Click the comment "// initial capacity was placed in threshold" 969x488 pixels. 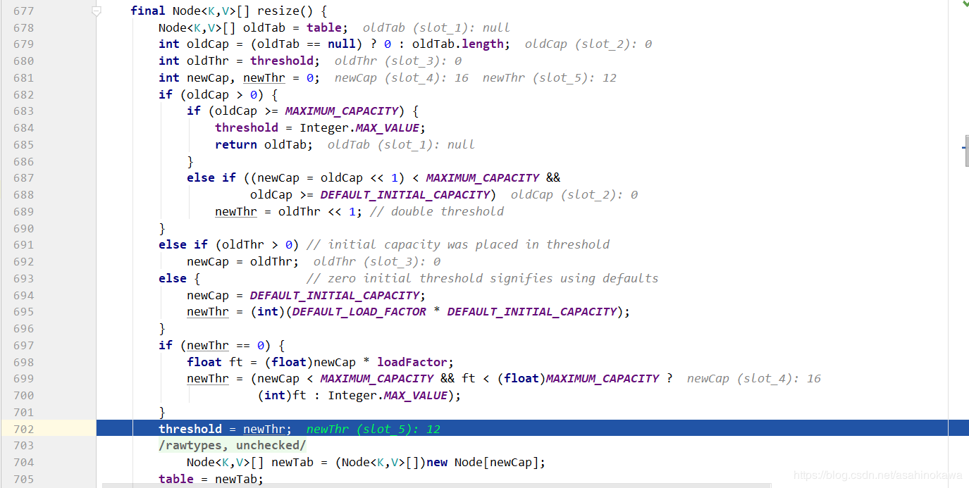[458, 244]
